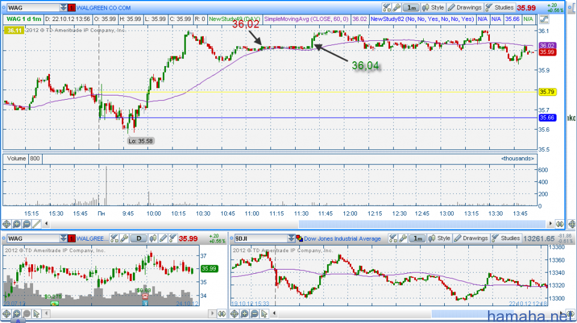Screen dimensions: 577x323
Task: Zoom in on the $DJI chart
Action: pyautogui.click(x=245, y=314)
